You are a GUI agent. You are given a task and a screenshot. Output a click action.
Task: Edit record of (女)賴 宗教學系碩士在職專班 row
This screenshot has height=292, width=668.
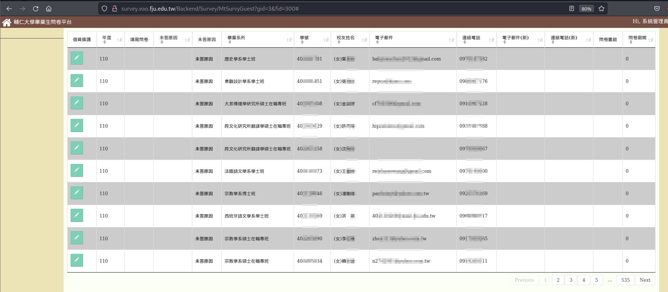pos(77,260)
